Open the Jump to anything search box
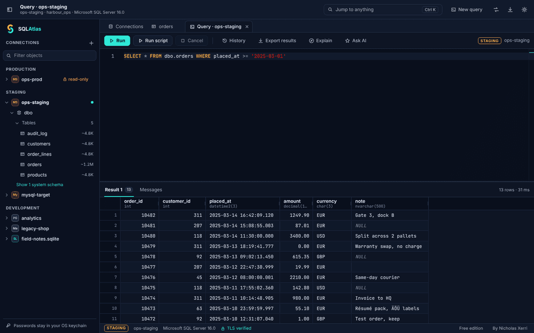This screenshot has width=534, height=333. click(x=383, y=10)
